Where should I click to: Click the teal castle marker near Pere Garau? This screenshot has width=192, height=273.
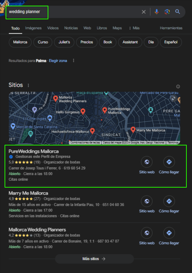tap(151, 110)
